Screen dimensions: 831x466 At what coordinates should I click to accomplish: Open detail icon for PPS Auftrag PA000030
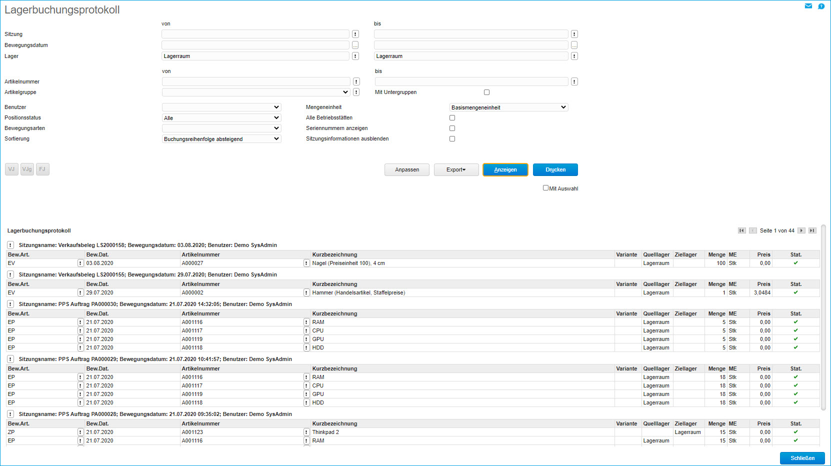10,304
